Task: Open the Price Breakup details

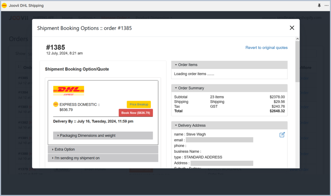Action: pos(139,104)
